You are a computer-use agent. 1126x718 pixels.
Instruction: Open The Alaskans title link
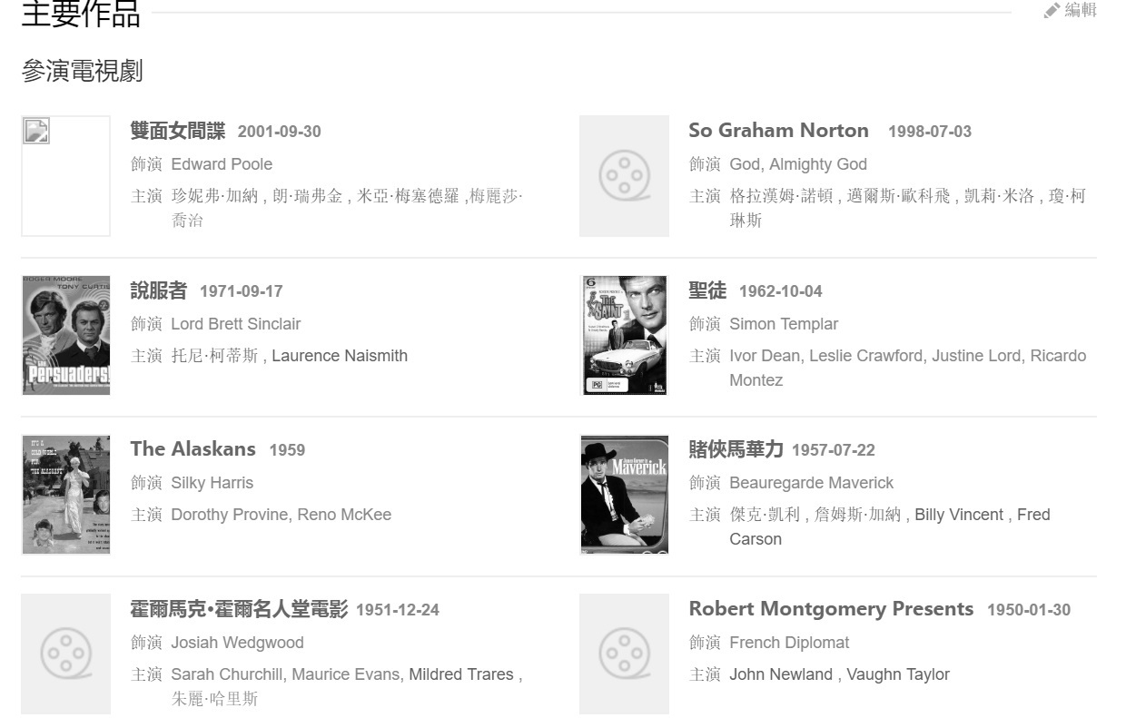pos(193,448)
